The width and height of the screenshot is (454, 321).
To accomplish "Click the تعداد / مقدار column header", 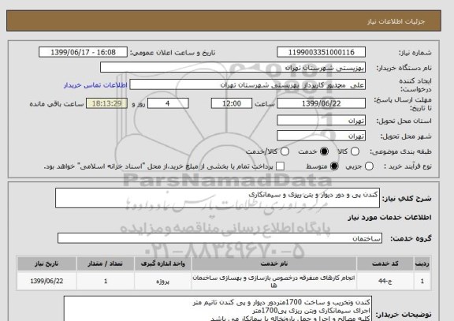I will click(106, 263).
